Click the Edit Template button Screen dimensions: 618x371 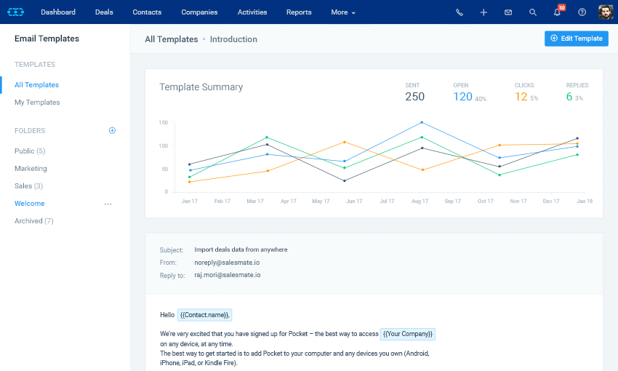click(577, 39)
